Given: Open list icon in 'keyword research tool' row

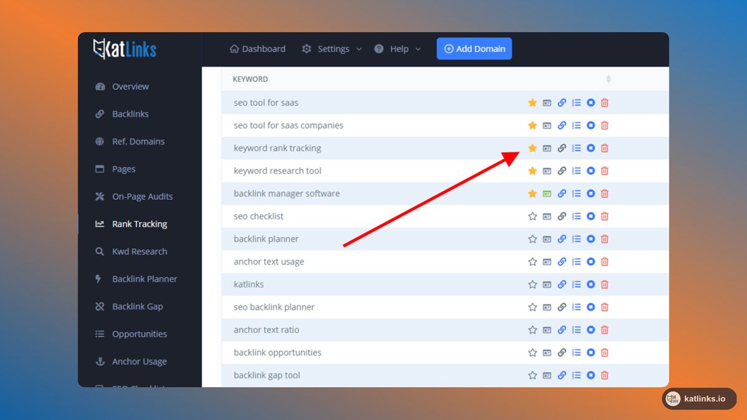Looking at the screenshot, I should point(576,170).
